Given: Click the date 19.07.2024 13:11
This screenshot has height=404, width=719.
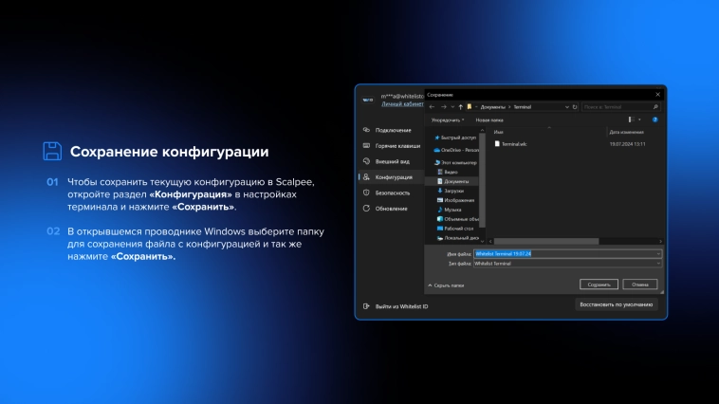Looking at the screenshot, I should 627,144.
